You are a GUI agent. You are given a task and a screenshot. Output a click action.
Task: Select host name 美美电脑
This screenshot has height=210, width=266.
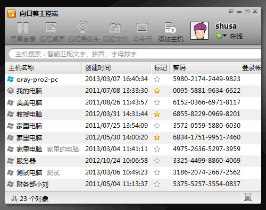[29, 103]
